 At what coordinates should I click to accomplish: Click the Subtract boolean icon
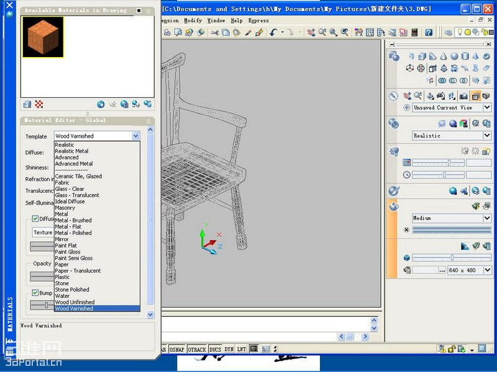click(453, 81)
